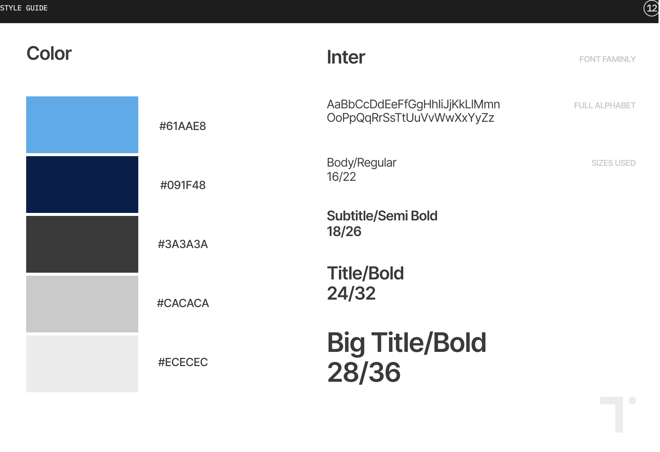Click the gray T logo mark
660x452 pixels.
click(x=618, y=415)
